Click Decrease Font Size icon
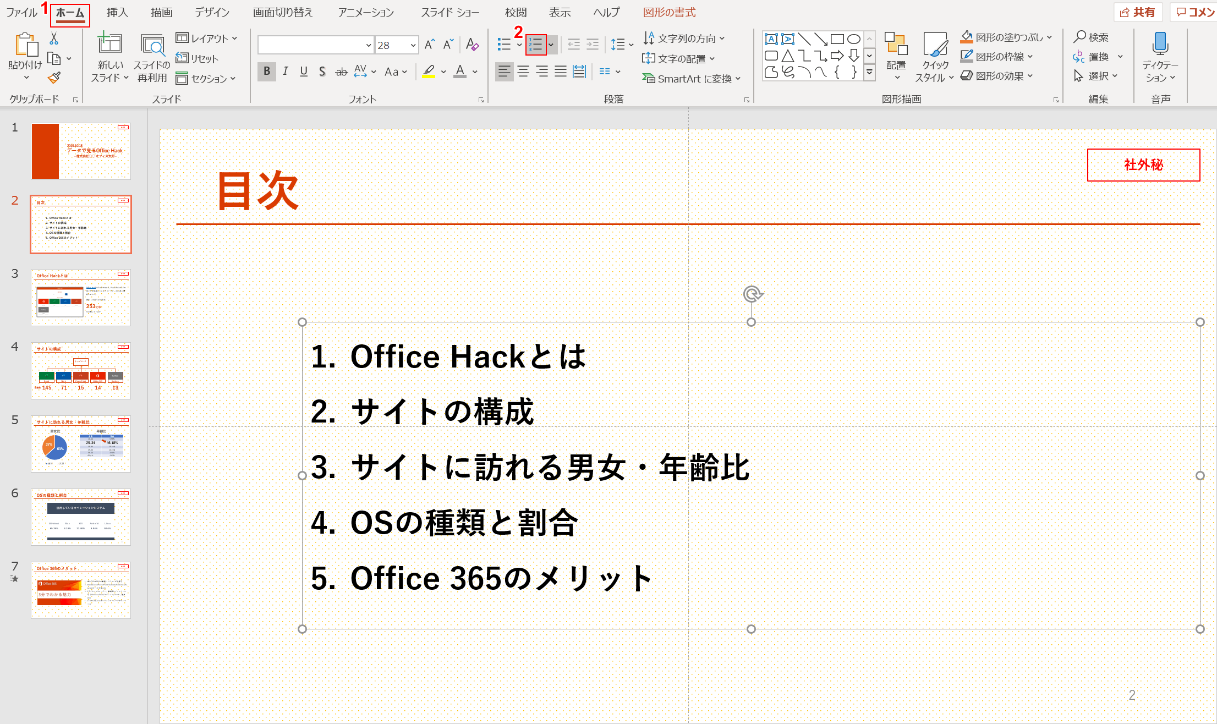 tap(448, 45)
